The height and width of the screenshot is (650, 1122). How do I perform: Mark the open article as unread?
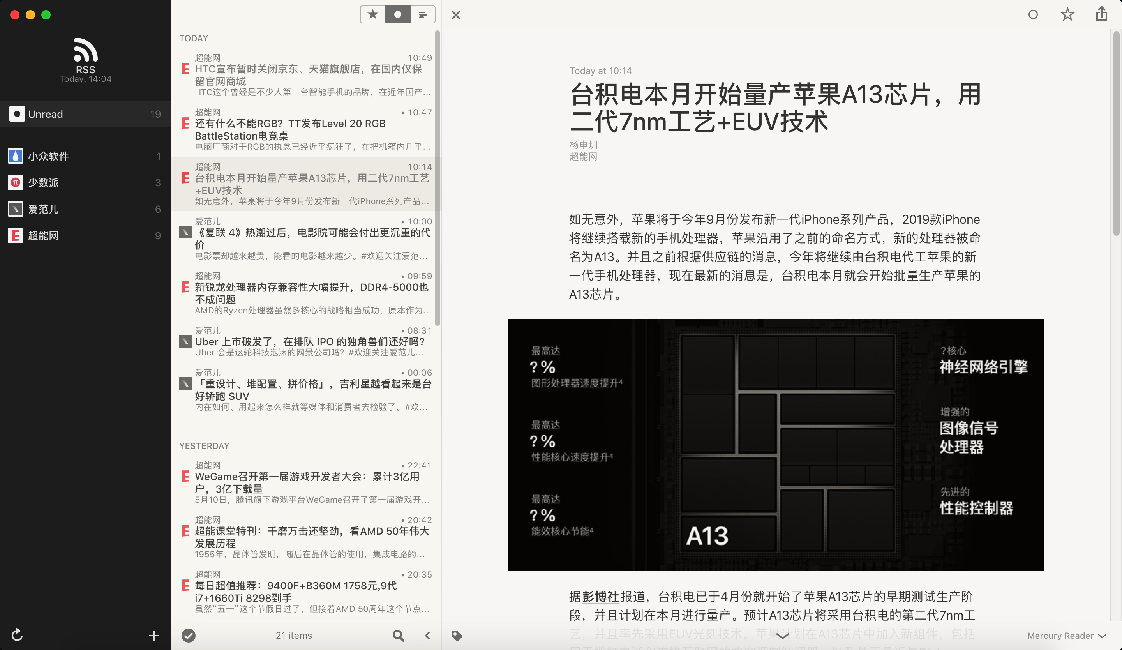tap(1033, 14)
